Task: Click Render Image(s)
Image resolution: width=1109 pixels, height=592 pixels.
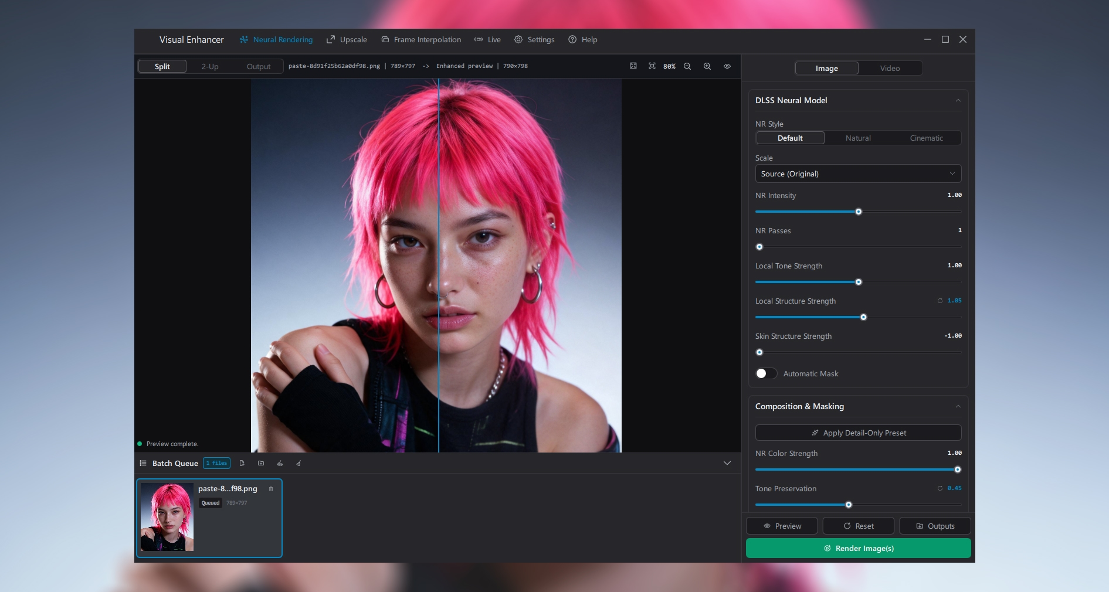Action: point(859,548)
